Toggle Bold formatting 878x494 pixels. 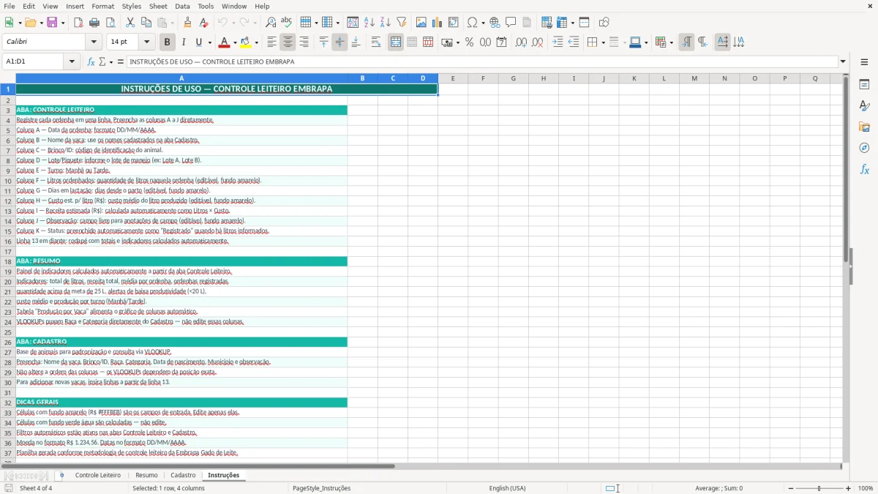pos(167,42)
